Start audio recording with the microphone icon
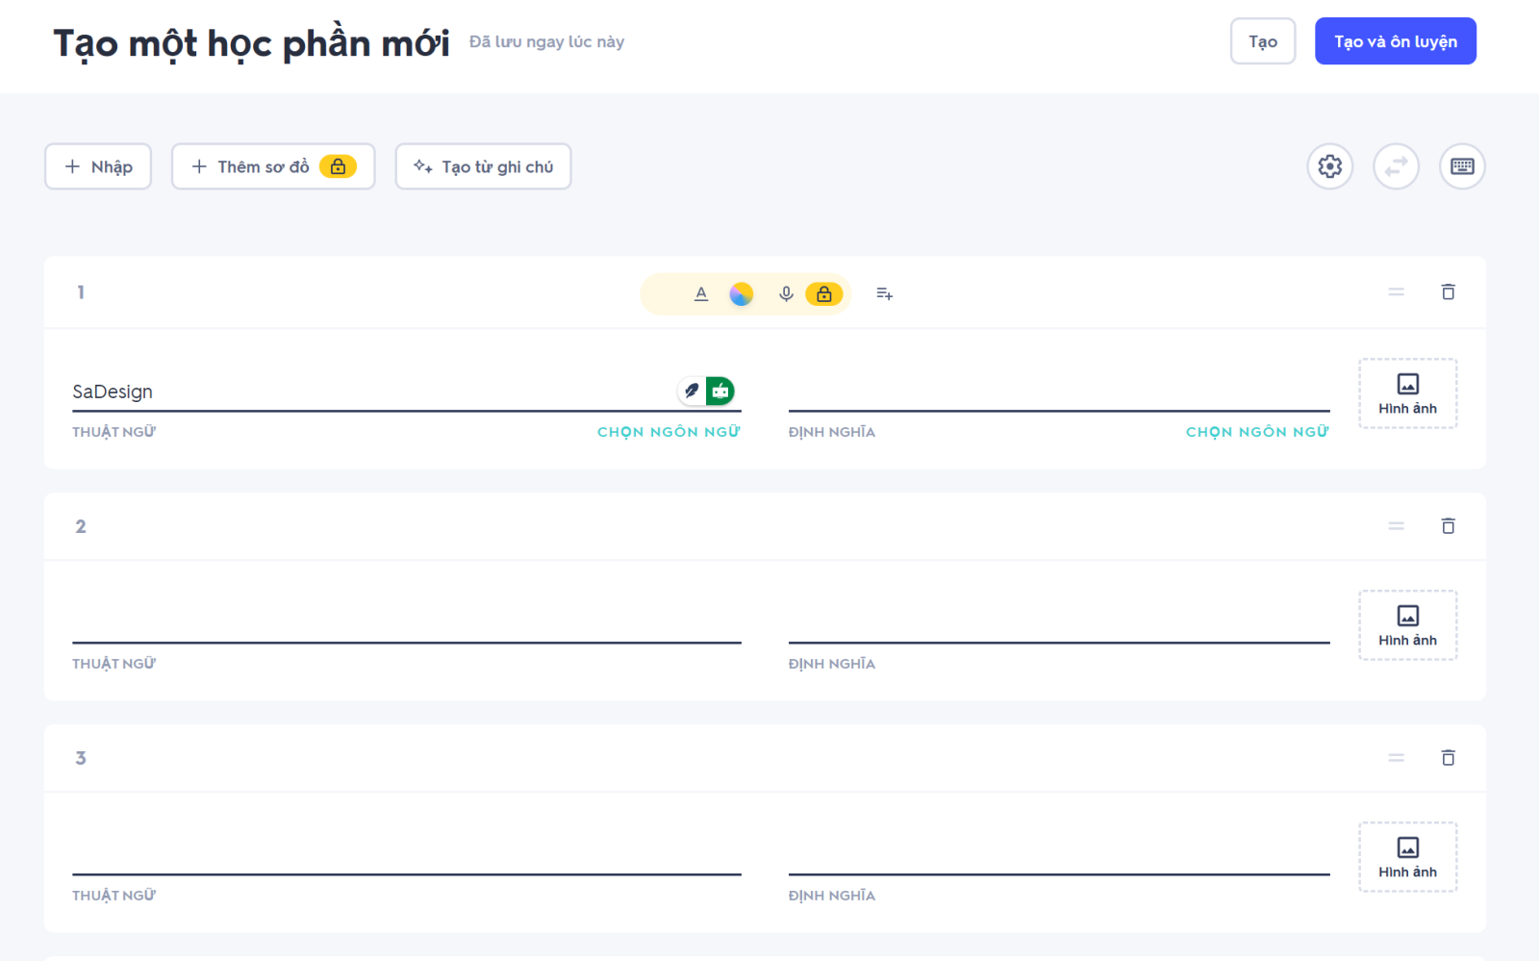Image resolution: width=1539 pixels, height=961 pixels. [x=785, y=293]
